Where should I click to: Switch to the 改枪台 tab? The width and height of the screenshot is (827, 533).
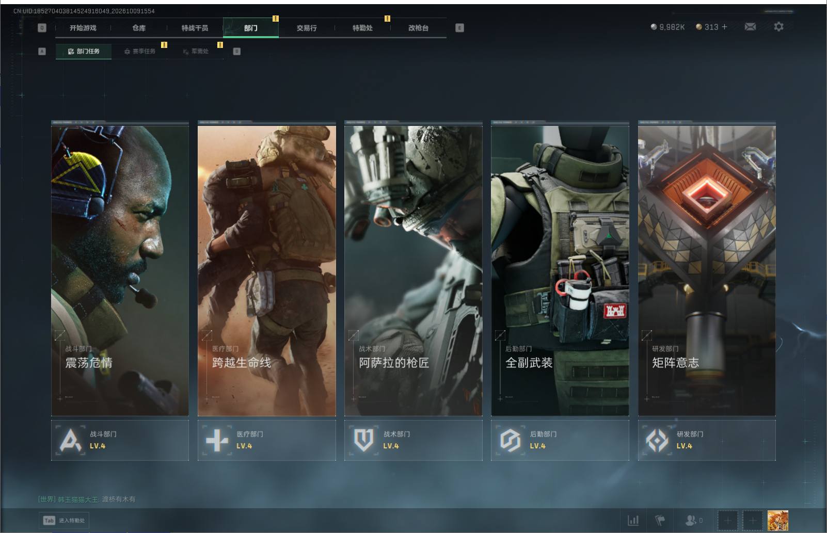(418, 28)
